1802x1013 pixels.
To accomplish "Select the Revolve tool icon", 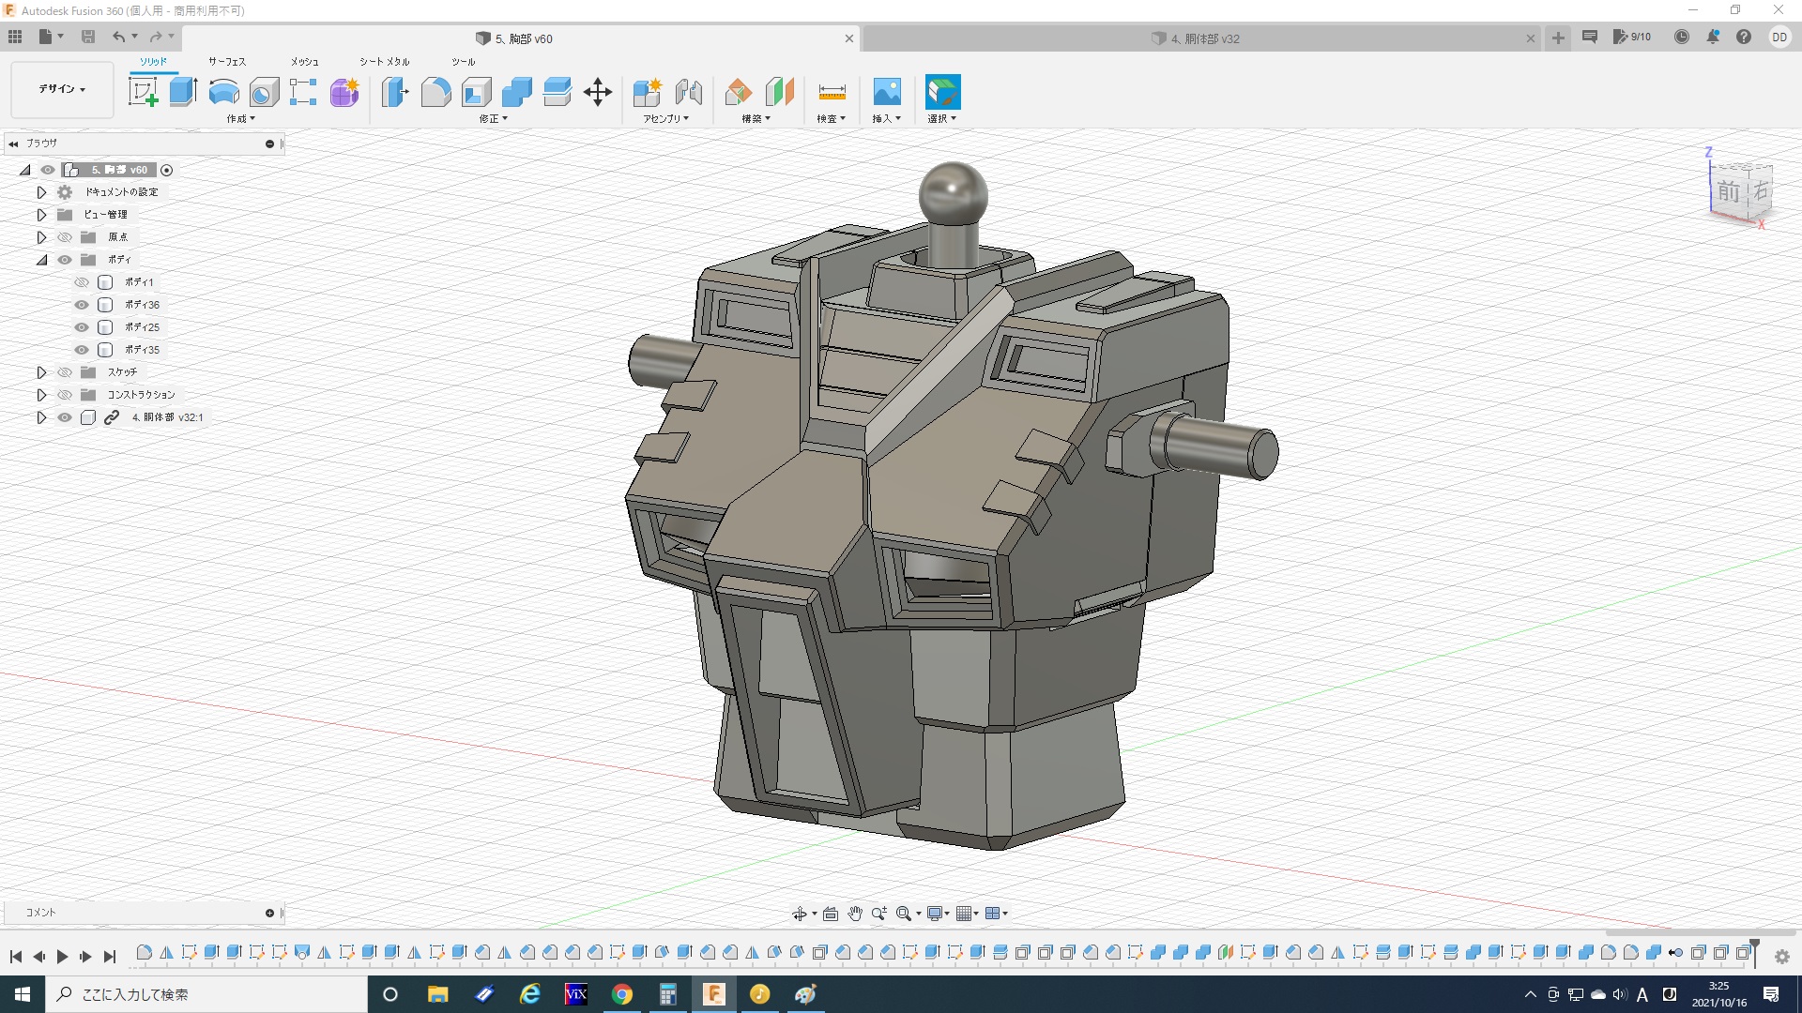I will coord(223,92).
